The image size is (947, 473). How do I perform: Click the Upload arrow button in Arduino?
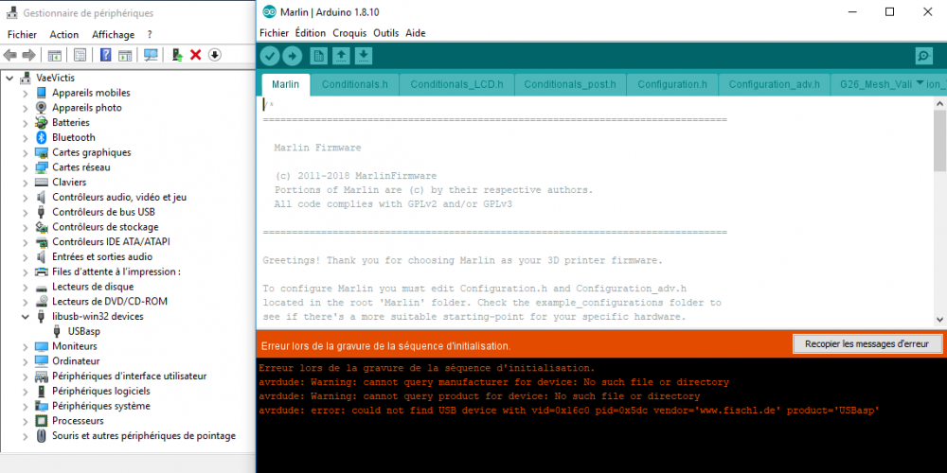pyautogui.click(x=293, y=56)
